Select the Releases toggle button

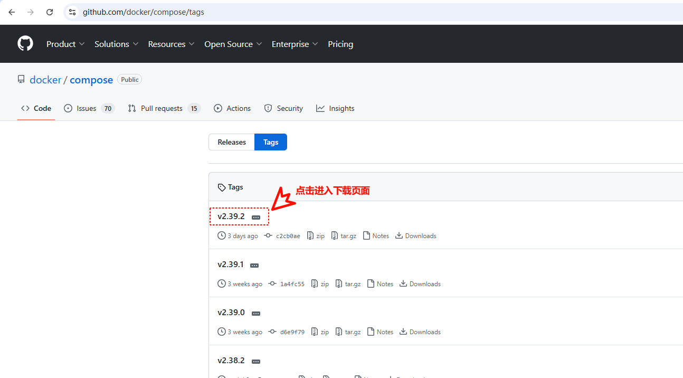click(x=232, y=142)
